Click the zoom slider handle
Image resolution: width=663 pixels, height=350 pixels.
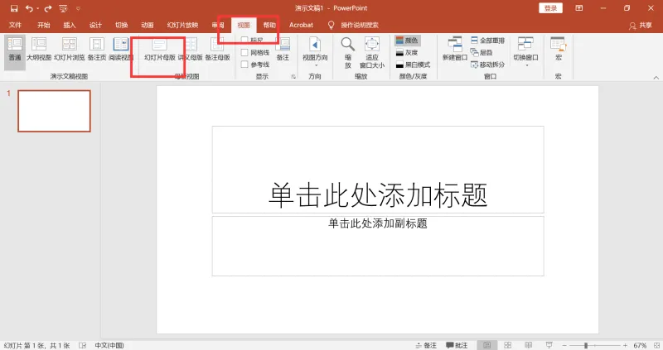point(586,345)
